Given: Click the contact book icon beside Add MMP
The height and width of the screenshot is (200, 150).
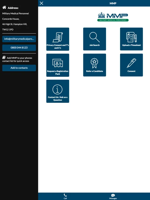Looking at the screenshot, I should [4, 58].
